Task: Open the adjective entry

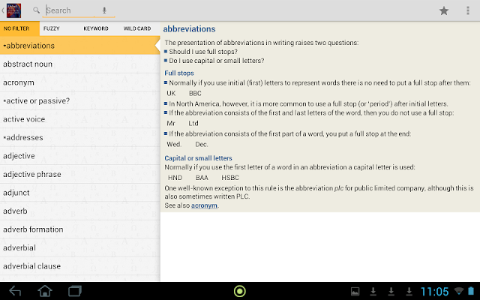Action: coord(80,156)
